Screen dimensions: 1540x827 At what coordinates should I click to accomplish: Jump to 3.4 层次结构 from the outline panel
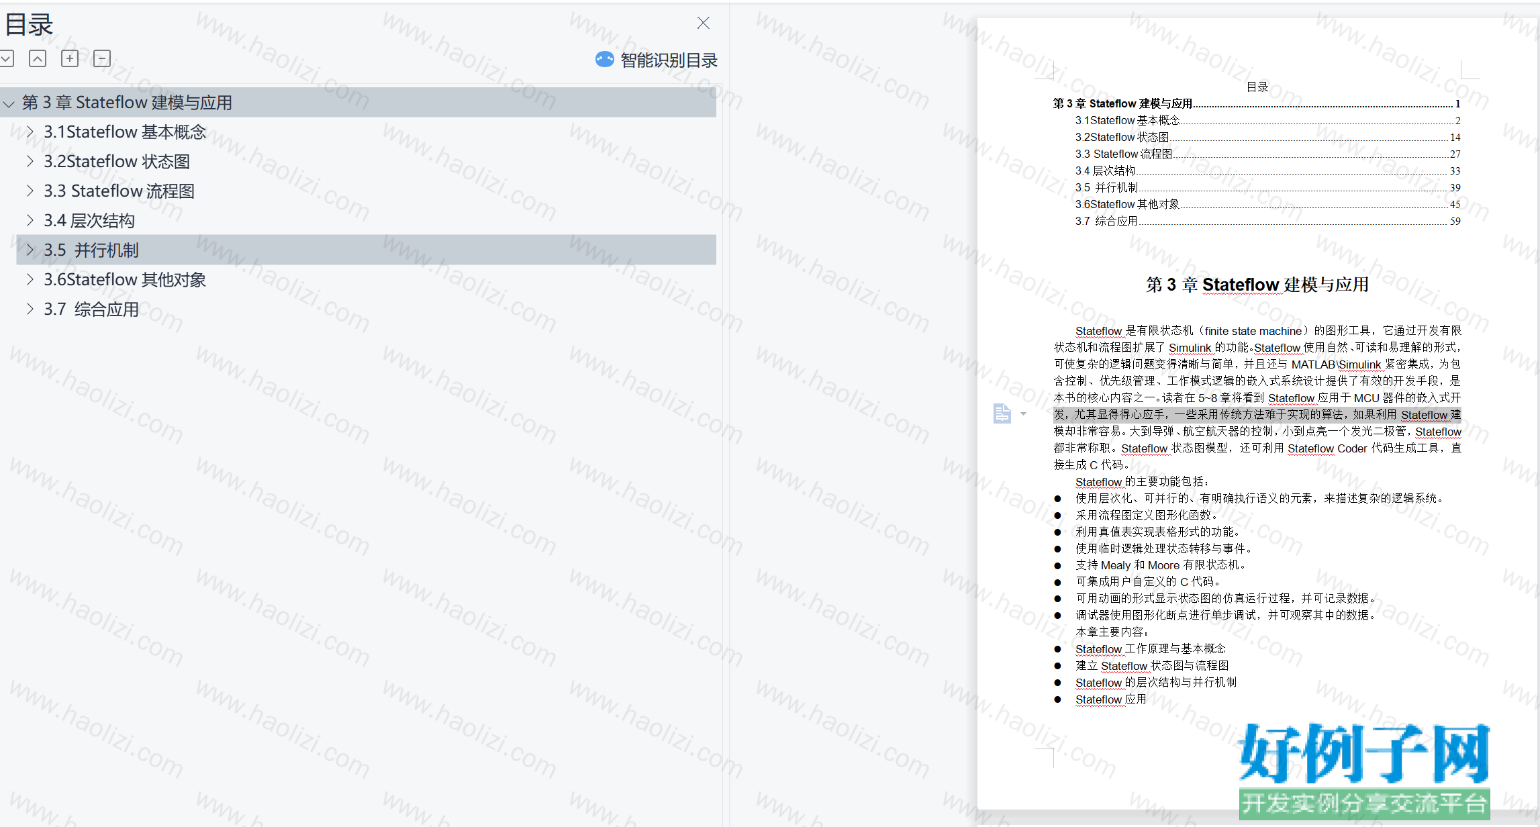(x=89, y=221)
